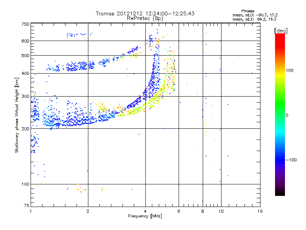Click the colorbar '100' tick label

[290, 71]
